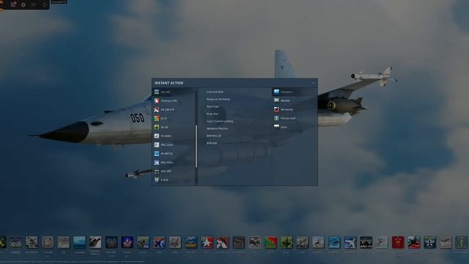Open the green tile with number 2
Viewport: 469px width, 264px height.
287,242
